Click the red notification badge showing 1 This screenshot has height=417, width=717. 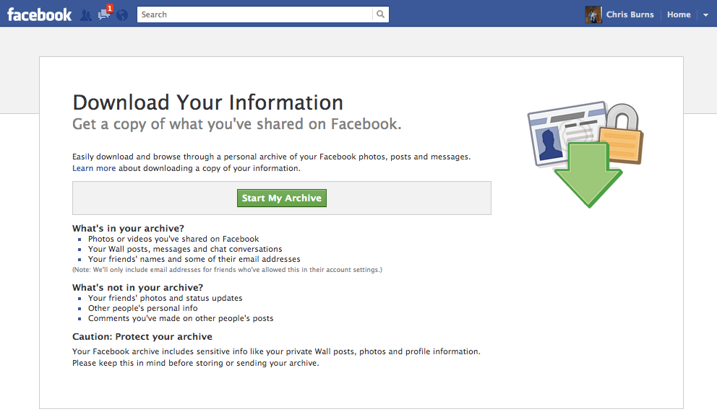[x=109, y=6]
